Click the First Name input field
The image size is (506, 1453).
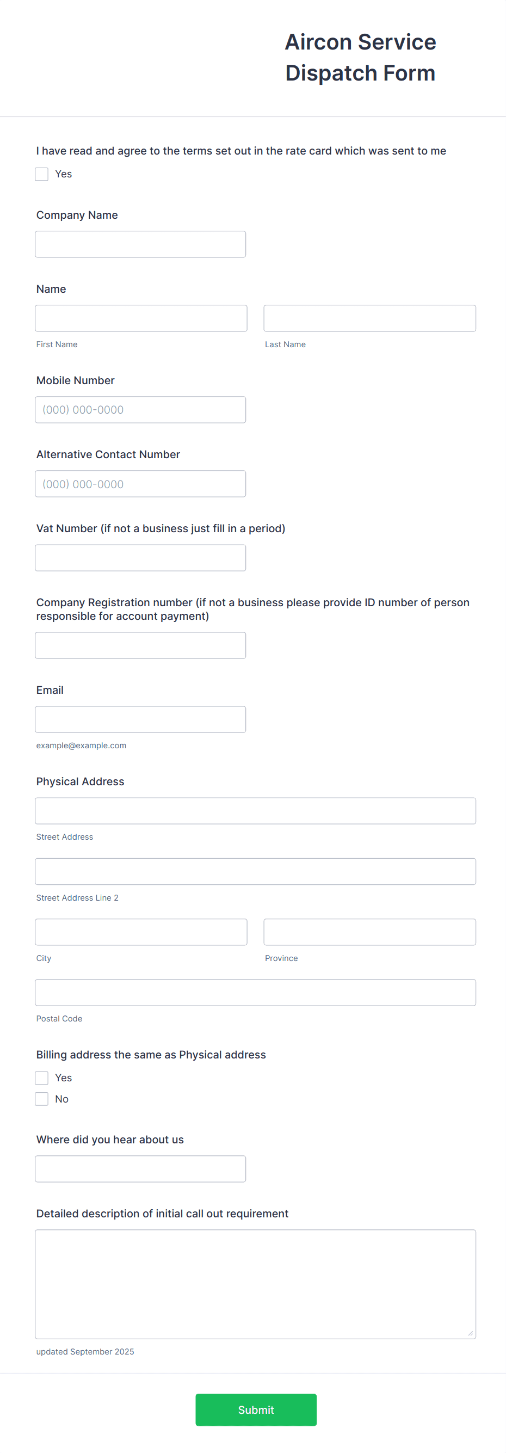(141, 318)
